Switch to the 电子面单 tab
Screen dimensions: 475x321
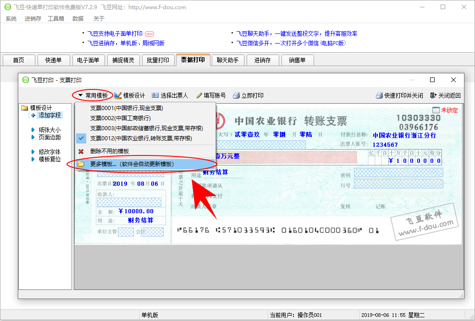pos(88,60)
